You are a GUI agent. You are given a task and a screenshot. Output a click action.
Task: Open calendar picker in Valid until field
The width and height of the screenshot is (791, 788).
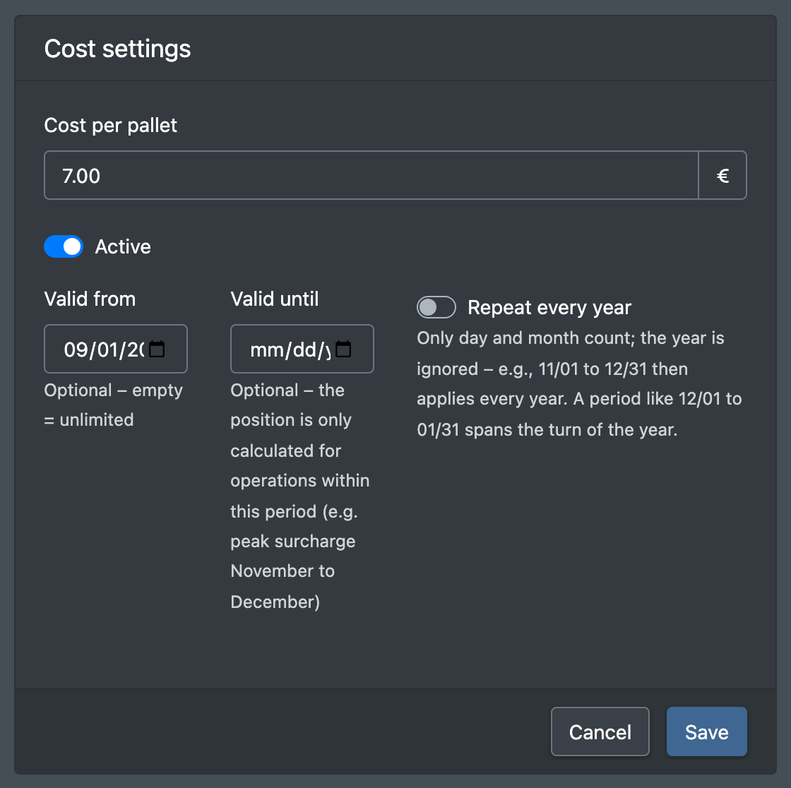coord(343,349)
